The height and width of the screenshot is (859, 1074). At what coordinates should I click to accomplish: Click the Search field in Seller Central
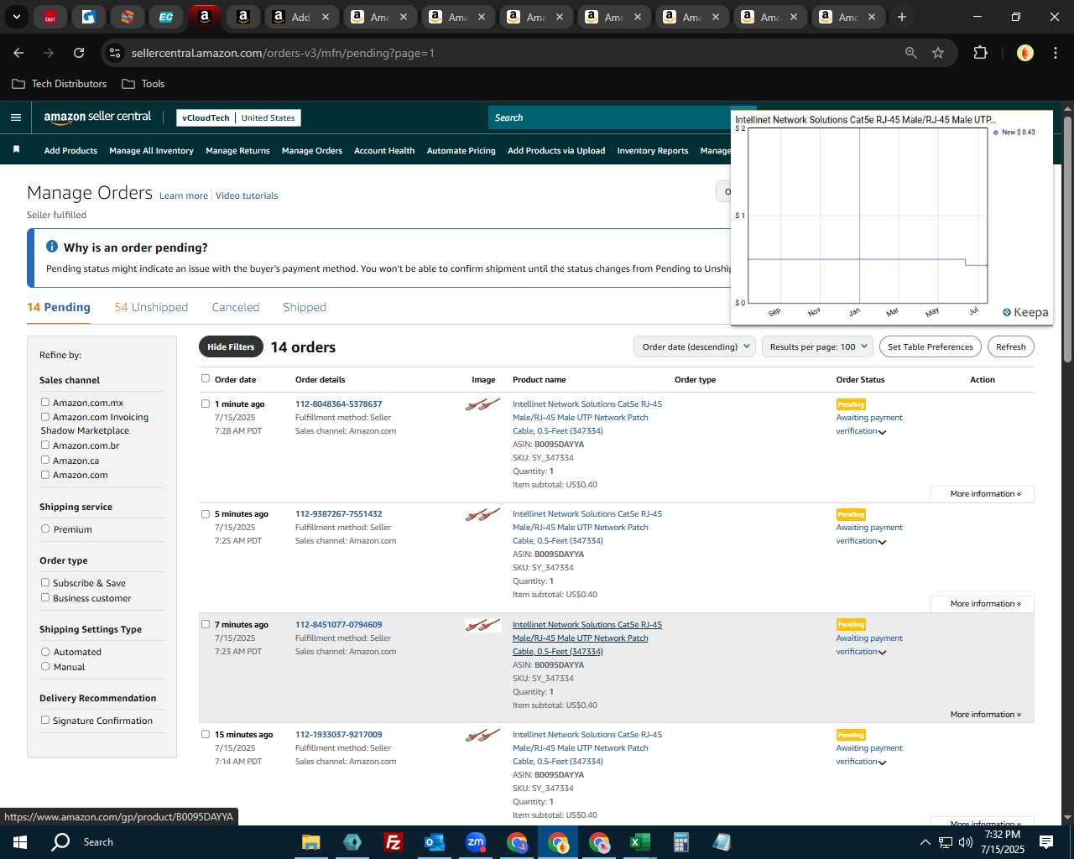coord(610,117)
